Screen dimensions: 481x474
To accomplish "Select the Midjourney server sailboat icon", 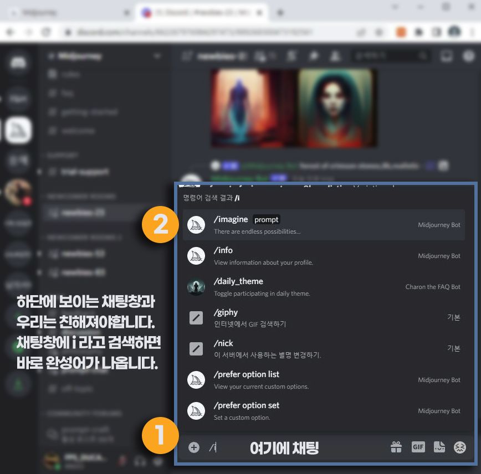I will click(18, 130).
